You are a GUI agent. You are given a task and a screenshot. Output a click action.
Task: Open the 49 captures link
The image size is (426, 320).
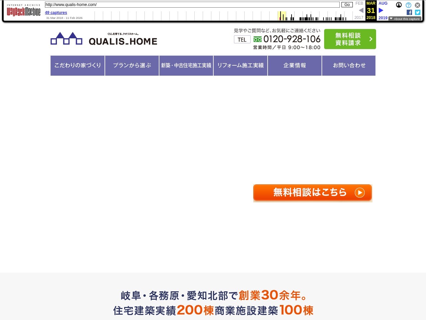click(56, 13)
